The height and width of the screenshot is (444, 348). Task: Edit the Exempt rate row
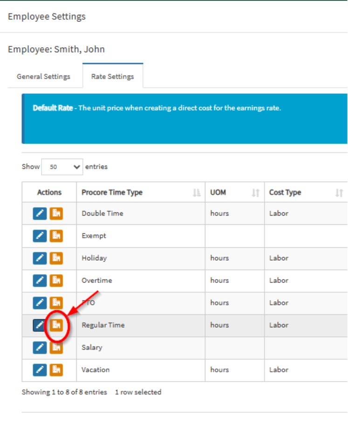[40, 236]
